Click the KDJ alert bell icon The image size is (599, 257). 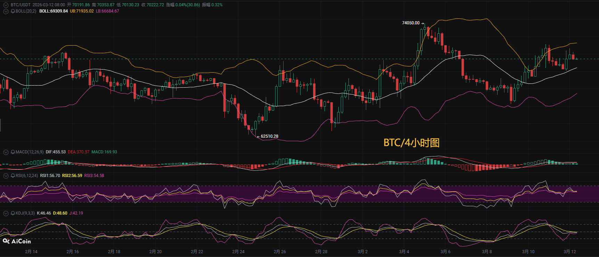point(13,213)
